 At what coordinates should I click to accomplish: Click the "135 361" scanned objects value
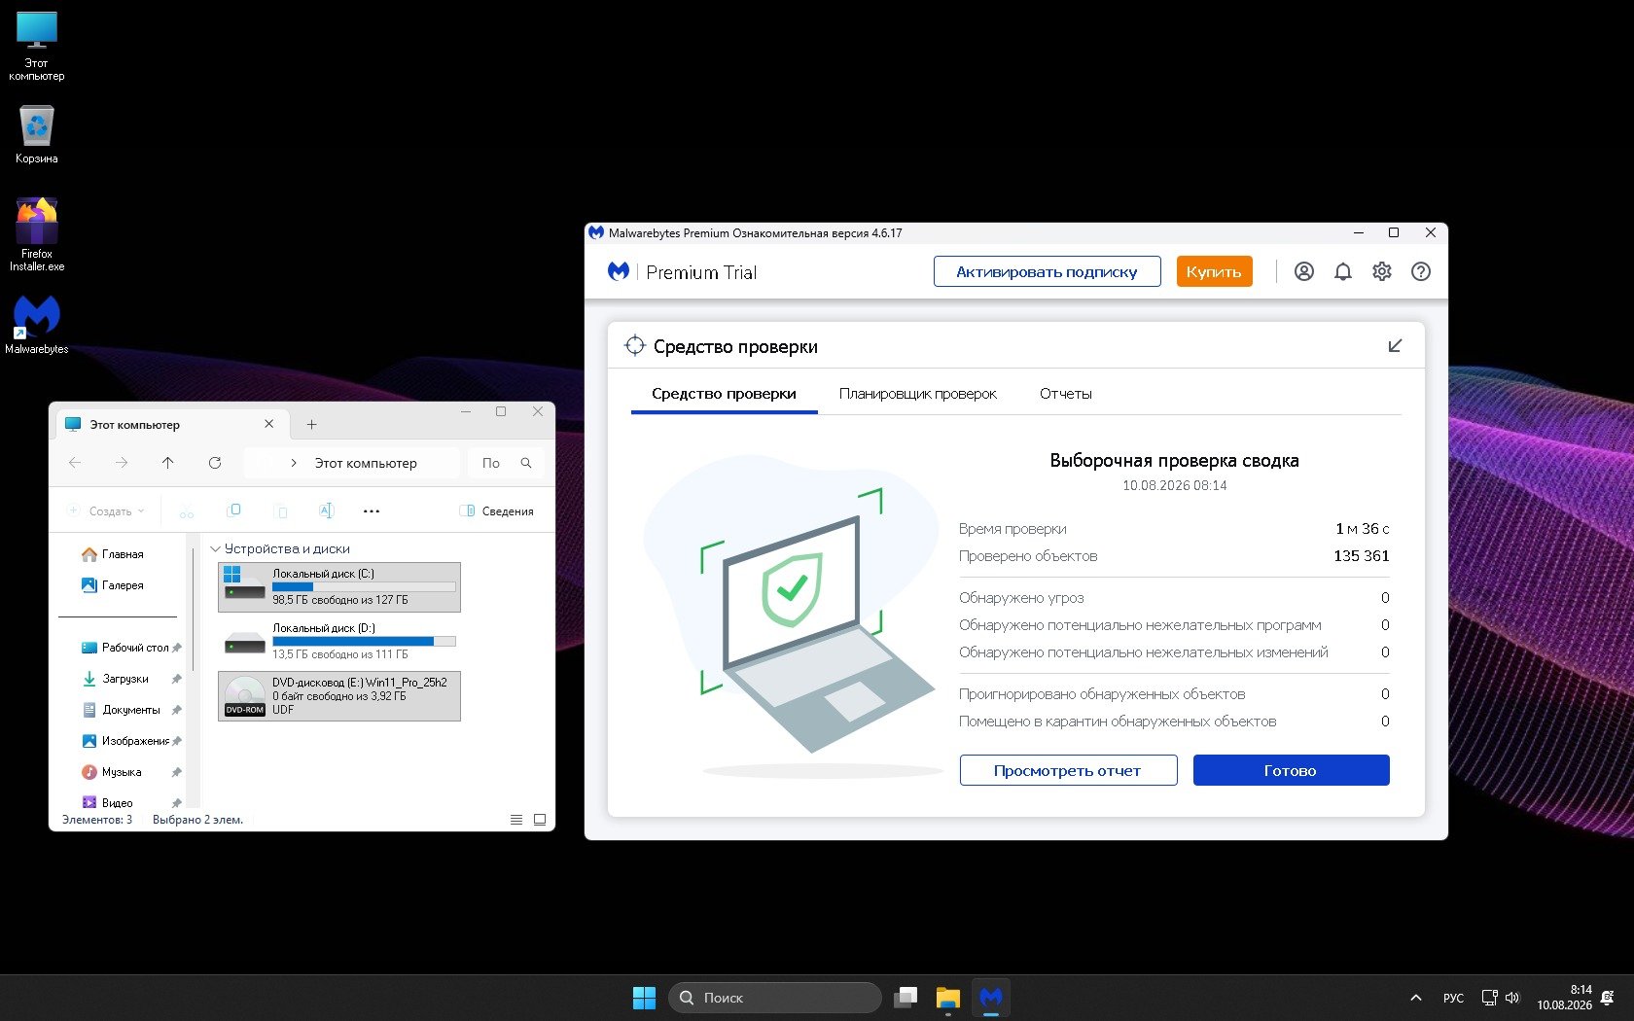(1362, 556)
